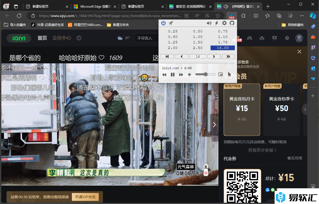Click the current speed value 16 box

[x=198, y=56]
